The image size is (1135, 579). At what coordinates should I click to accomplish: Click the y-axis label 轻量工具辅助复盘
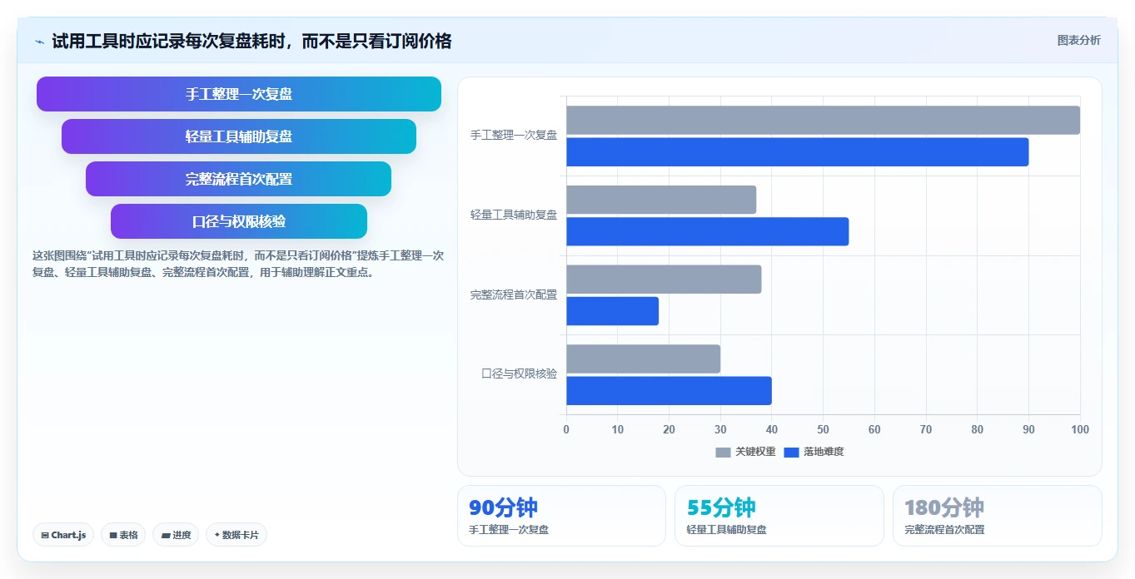click(514, 215)
